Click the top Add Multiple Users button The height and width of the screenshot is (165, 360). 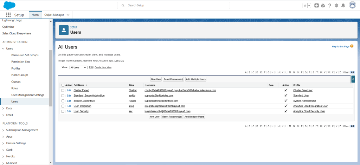(x=196, y=79)
